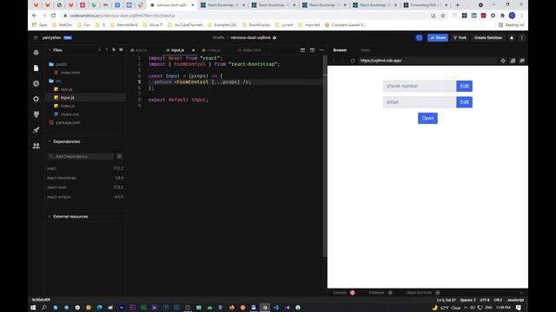Click the Create Sandbox button
This screenshot has height=312, width=556.
488,37
